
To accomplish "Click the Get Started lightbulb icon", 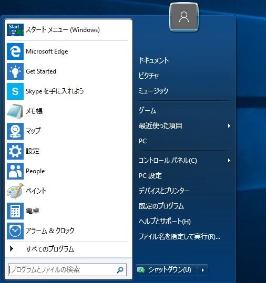I will pyautogui.click(x=15, y=71).
